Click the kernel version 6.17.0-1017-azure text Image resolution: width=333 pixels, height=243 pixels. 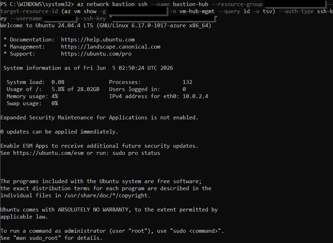(159, 26)
